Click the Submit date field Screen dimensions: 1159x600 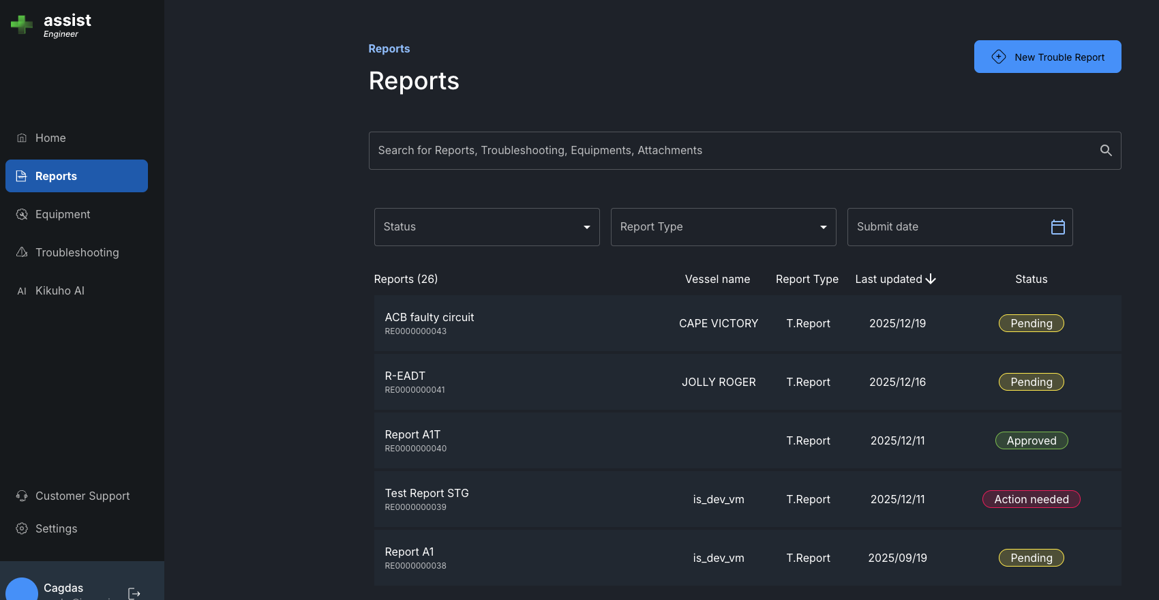coord(960,227)
